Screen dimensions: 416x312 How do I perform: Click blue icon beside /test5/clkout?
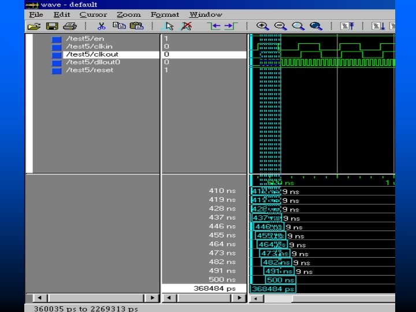coord(56,55)
